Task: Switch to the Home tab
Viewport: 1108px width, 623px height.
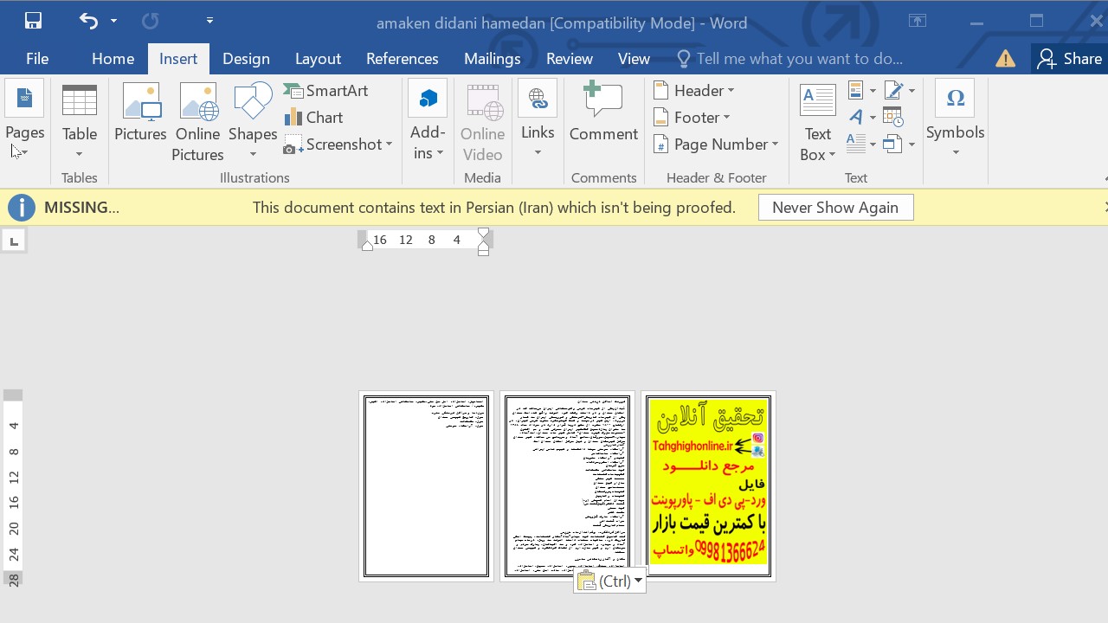Action: point(113,59)
